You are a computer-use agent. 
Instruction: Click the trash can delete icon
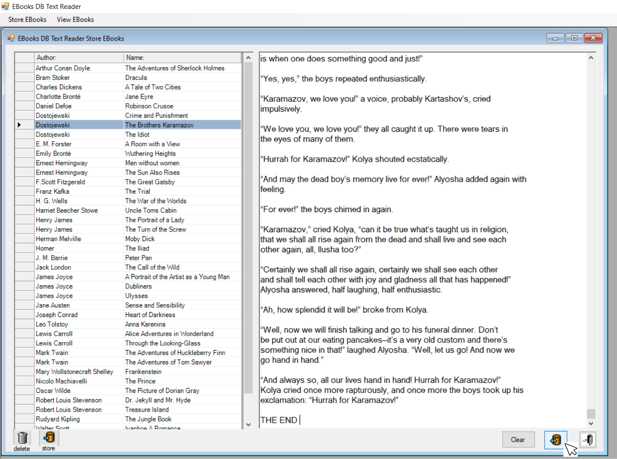[x=22, y=438]
